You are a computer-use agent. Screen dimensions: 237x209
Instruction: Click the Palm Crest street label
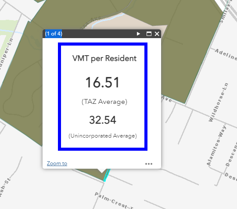click(114, 201)
